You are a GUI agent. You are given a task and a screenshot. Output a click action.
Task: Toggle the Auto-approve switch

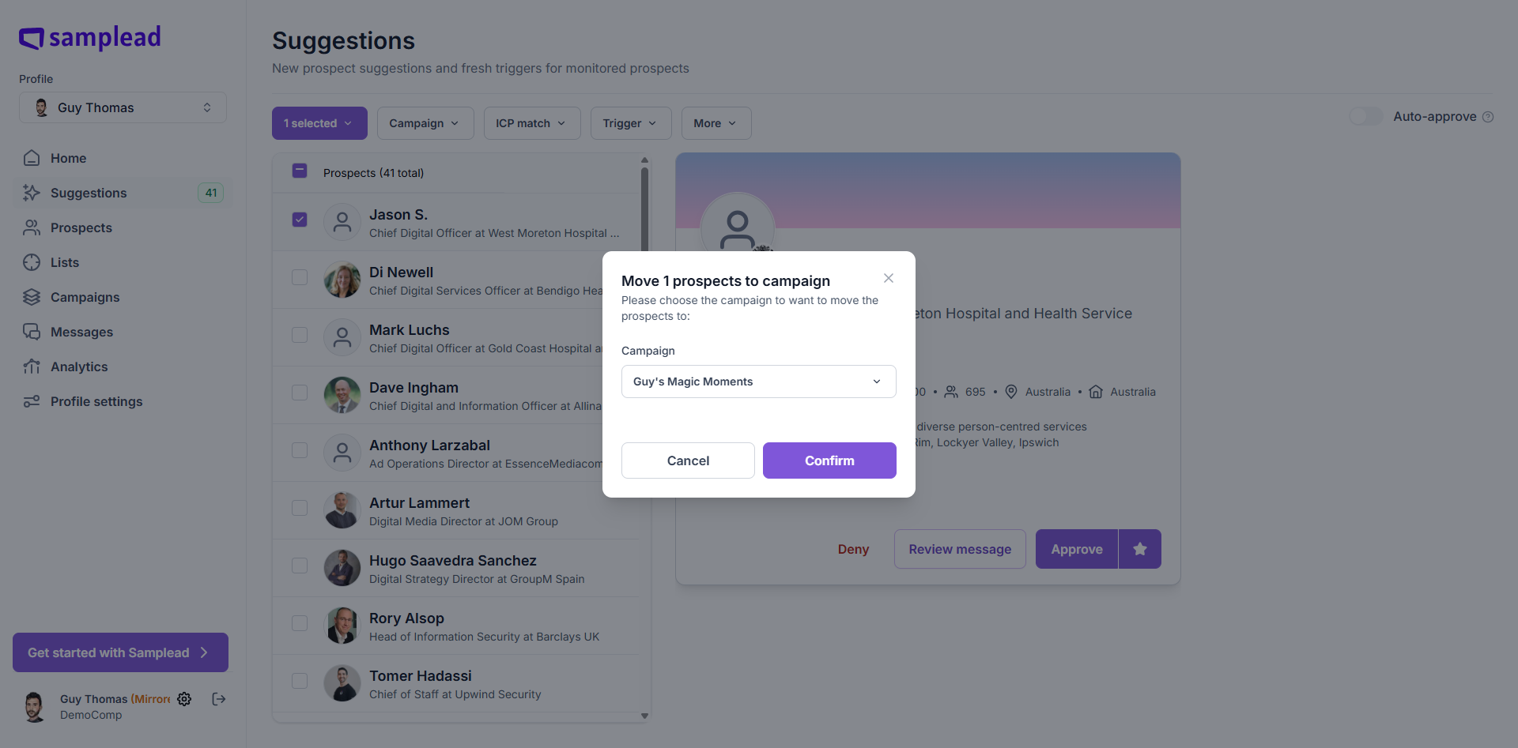tap(1365, 117)
